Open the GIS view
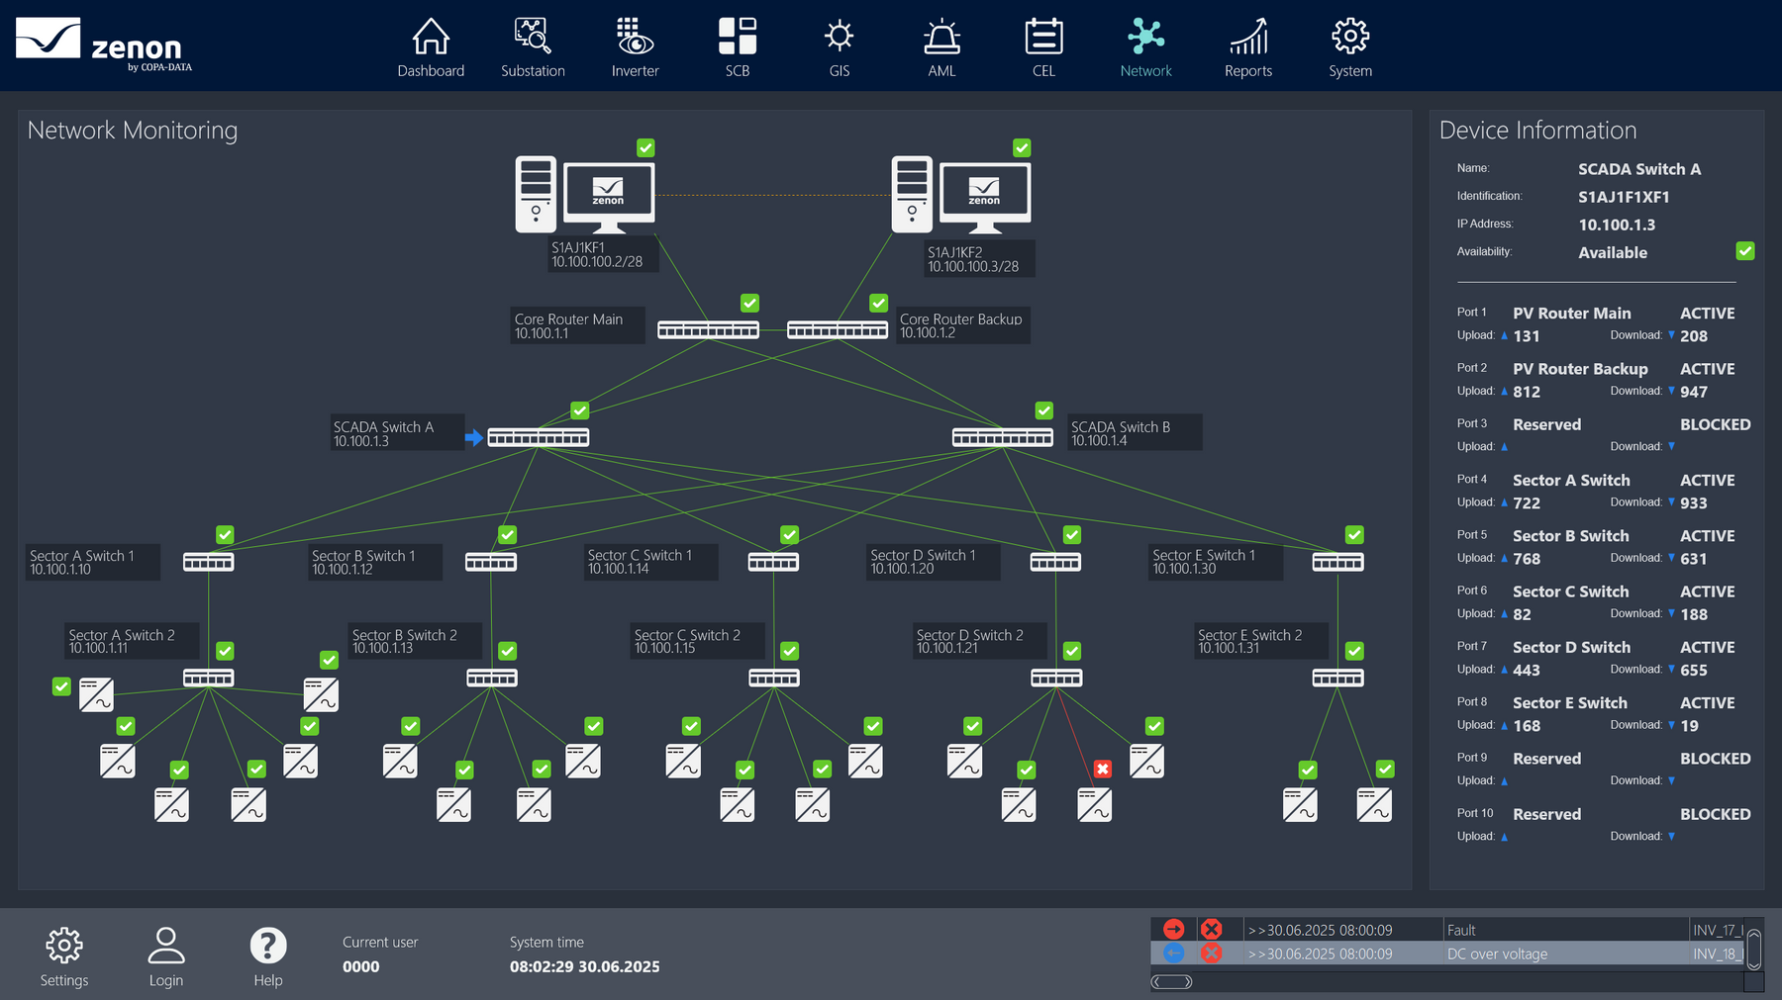The width and height of the screenshot is (1782, 1000). coord(840,47)
